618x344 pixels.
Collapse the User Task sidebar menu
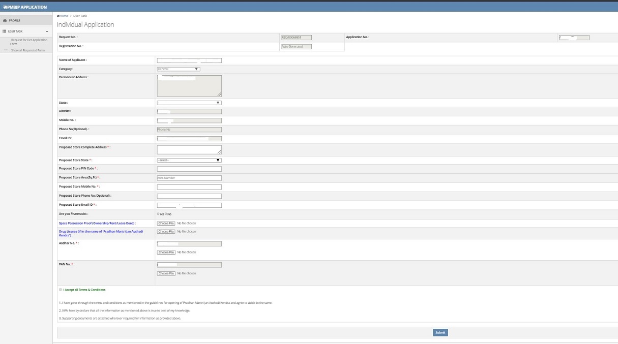click(47, 31)
